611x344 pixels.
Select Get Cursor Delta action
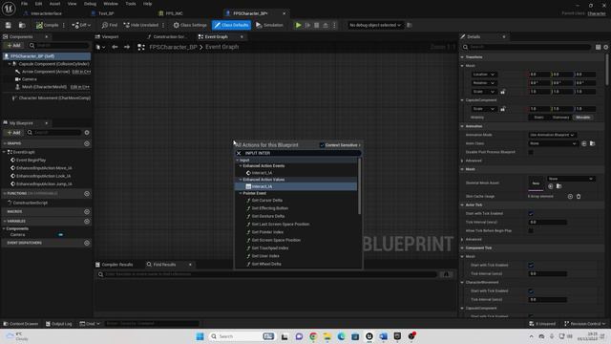pos(267,200)
